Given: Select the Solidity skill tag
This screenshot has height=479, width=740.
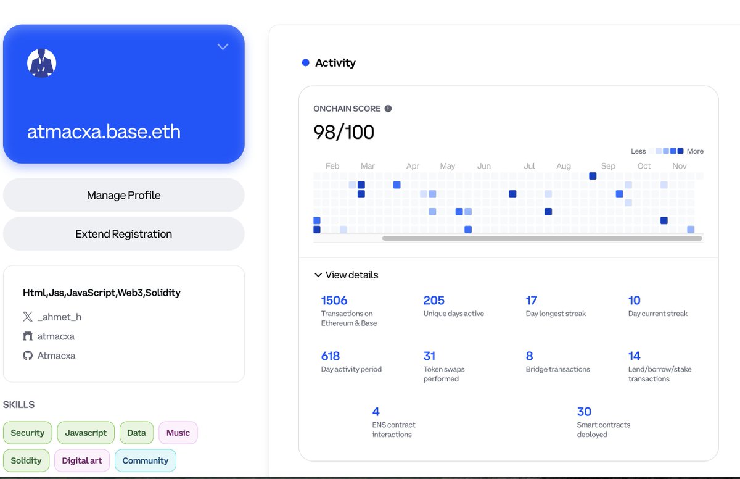Looking at the screenshot, I should pyautogui.click(x=26, y=460).
